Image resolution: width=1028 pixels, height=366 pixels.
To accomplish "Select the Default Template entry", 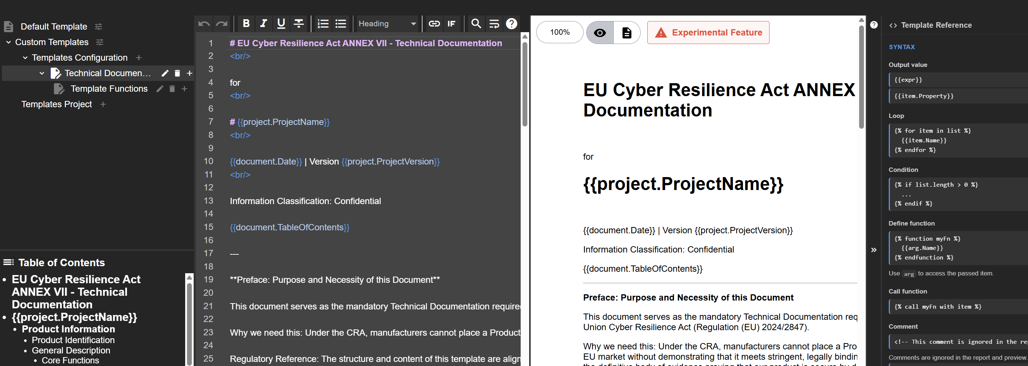I will [54, 27].
